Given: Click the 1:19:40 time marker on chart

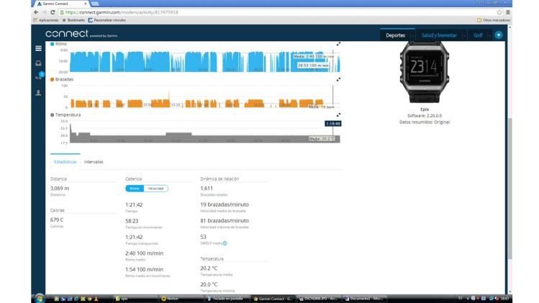Looking at the screenshot, I should tap(332, 124).
